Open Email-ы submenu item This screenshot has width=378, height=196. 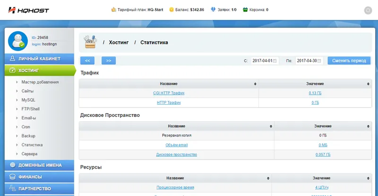point(29,118)
